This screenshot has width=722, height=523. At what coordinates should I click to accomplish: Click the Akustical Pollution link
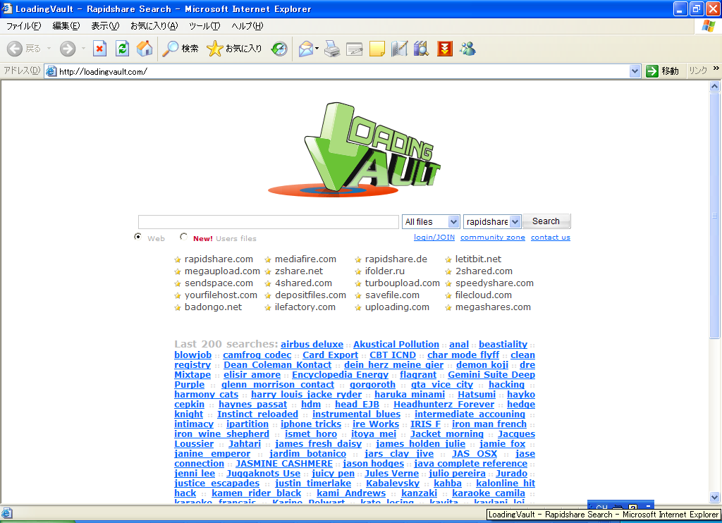(x=396, y=345)
